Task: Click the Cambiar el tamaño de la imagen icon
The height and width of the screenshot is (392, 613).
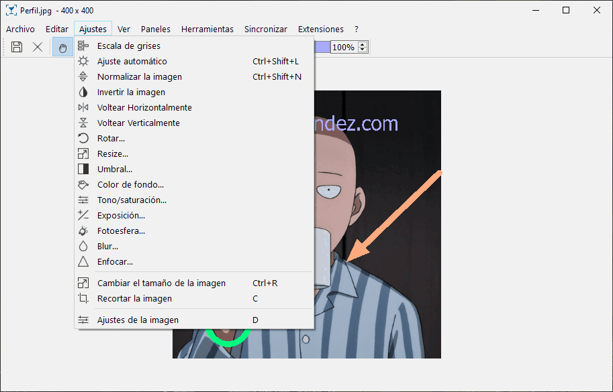Action: pyautogui.click(x=83, y=283)
